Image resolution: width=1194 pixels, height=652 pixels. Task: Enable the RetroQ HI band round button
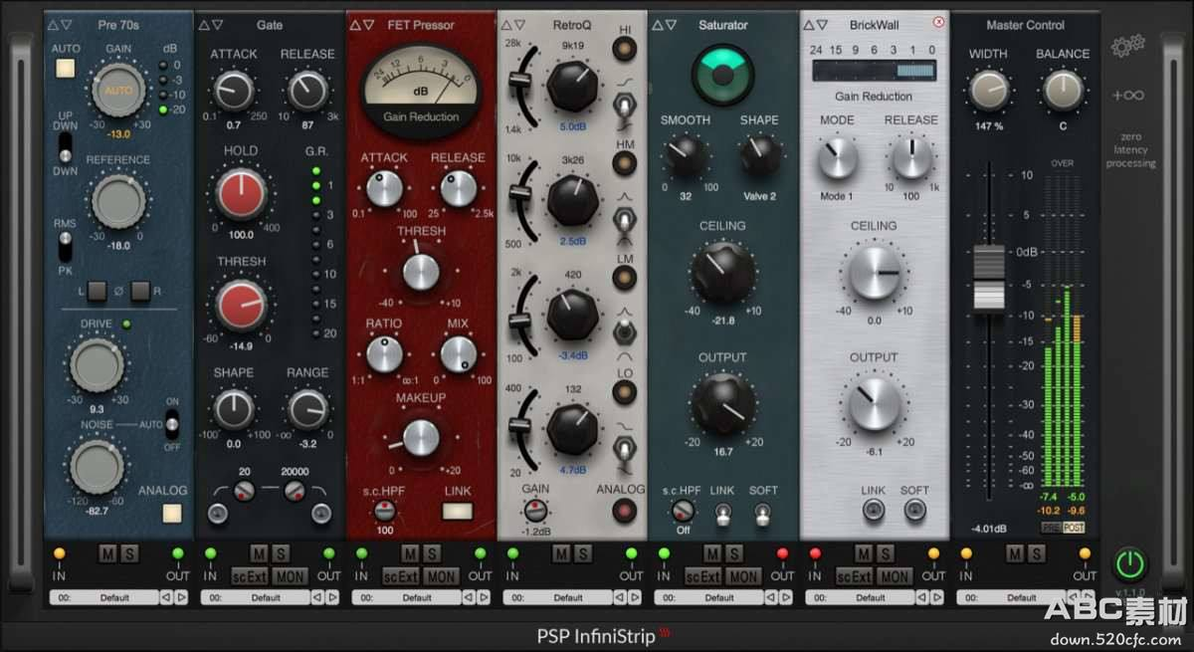(625, 50)
